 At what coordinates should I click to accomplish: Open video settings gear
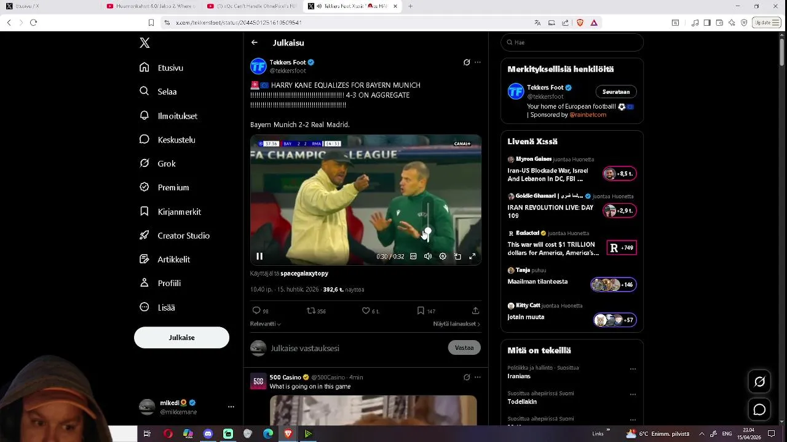[x=443, y=256]
